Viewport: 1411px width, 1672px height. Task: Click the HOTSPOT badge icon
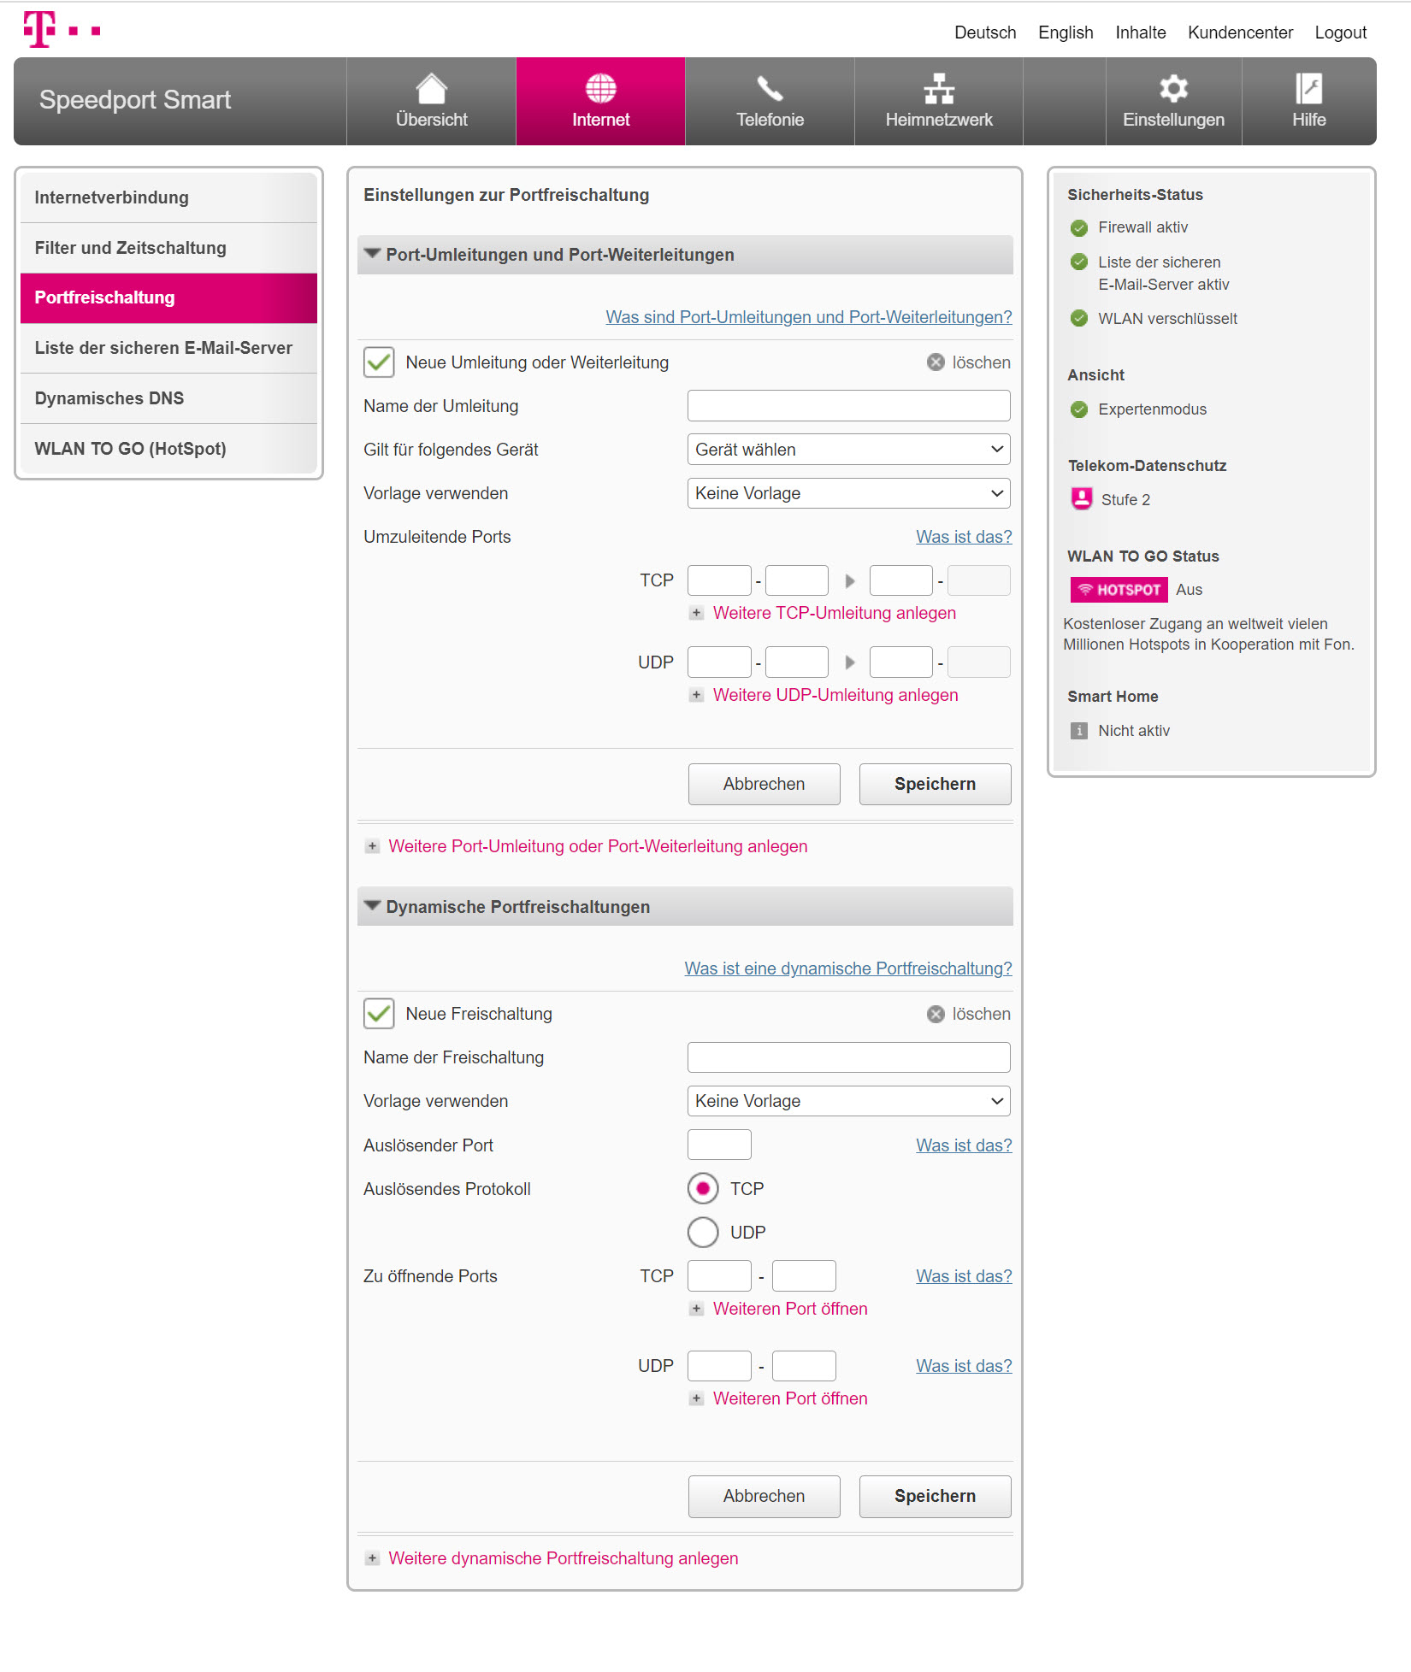[1119, 590]
